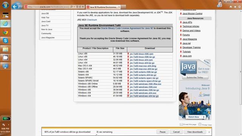This screenshot has height=136, width=242.
Task: Download jre-7u60-windows-i586-iftw.exe
Action: [x=145, y=84]
